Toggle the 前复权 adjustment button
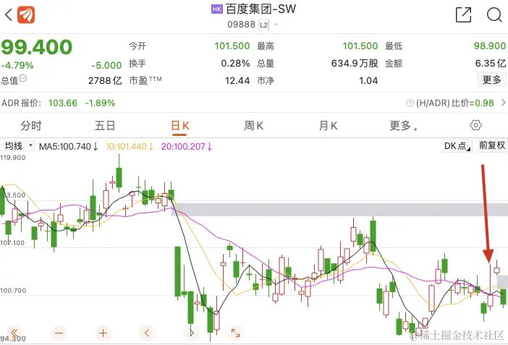The image size is (508, 345). 492,145
